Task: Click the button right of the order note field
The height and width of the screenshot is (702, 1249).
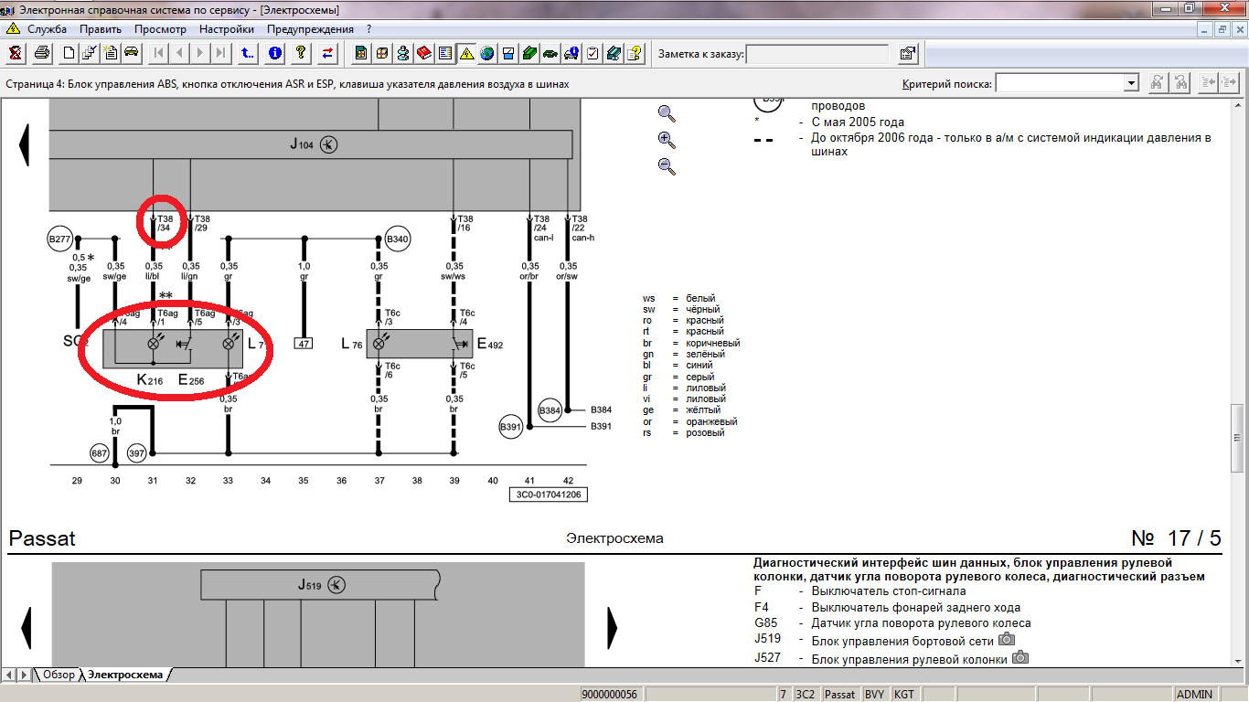Action: point(907,54)
